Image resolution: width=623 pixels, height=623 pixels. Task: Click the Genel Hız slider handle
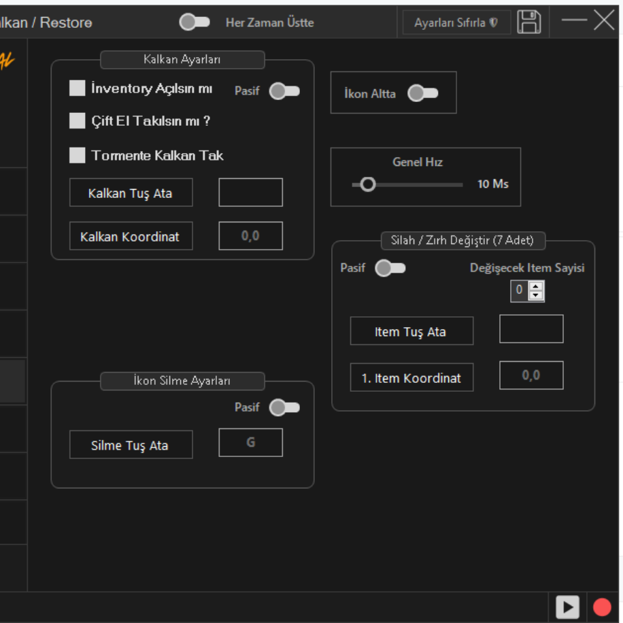tap(368, 184)
